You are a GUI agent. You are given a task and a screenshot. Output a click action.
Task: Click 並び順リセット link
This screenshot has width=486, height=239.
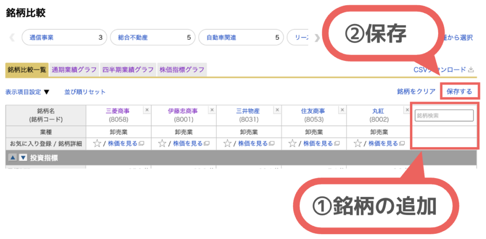[x=85, y=92]
